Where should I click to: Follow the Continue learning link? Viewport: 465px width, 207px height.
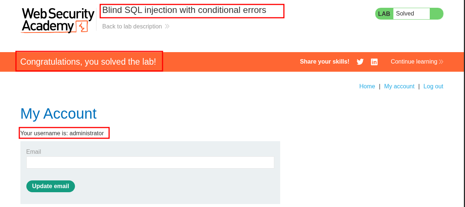pos(414,62)
